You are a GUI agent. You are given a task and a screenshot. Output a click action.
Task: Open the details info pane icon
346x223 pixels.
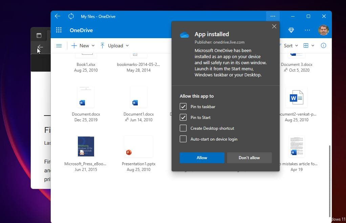(x=323, y=46)
